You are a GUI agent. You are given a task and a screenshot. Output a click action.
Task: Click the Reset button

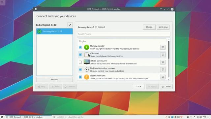click(x=56, y=87)
